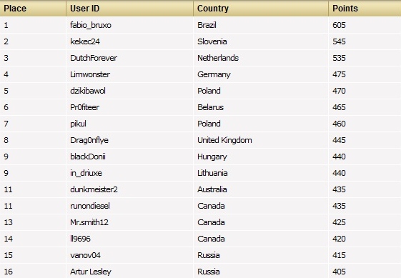Open the kekec24 user entry
The image size is (401, 278).
[x=85, y=41]
